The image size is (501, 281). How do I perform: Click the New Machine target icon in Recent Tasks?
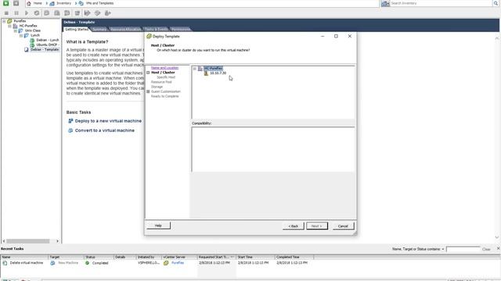[52, 263]
